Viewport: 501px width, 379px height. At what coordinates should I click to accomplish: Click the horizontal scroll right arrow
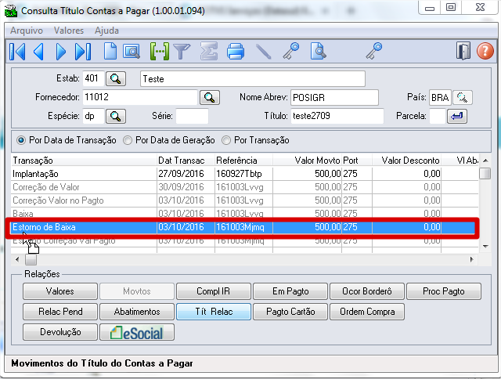471,259
